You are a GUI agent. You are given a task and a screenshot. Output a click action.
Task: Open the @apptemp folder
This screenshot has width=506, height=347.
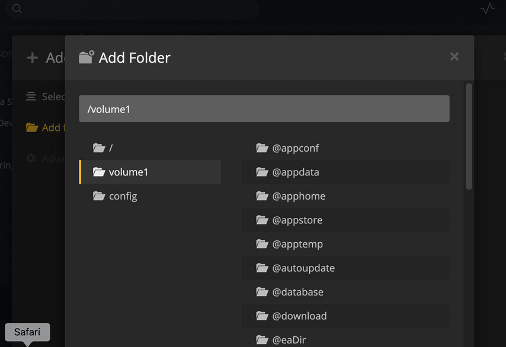pyautogui.click(x=297, y=244)
